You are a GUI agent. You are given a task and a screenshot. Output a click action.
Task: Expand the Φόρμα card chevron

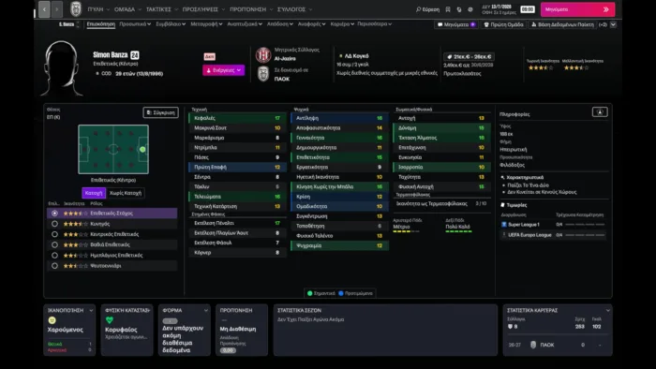click(206, 311)
